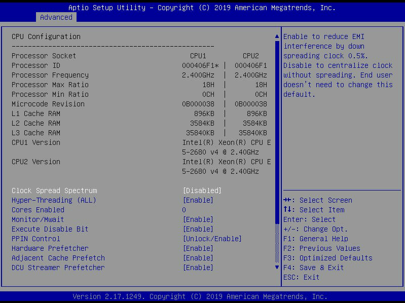Image resolution: width=405 pixels, height=303 pixels.
Task: Edit the Cores Enabled value 0
Action: tap(184, 210)
